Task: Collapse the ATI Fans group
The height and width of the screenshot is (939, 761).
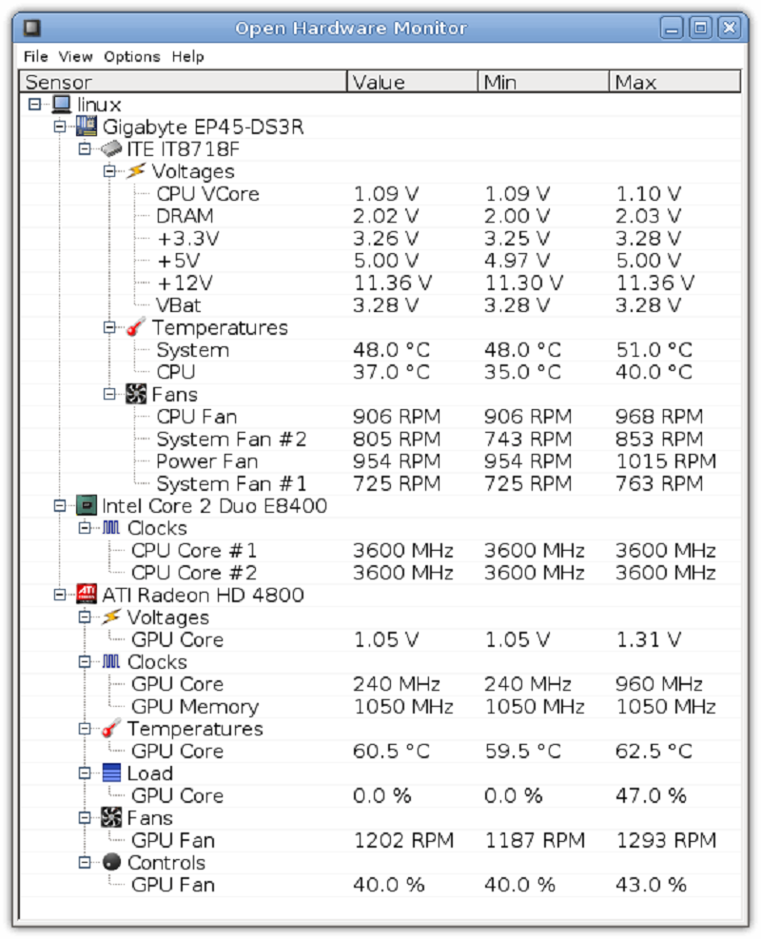Action: click(85, 817)
